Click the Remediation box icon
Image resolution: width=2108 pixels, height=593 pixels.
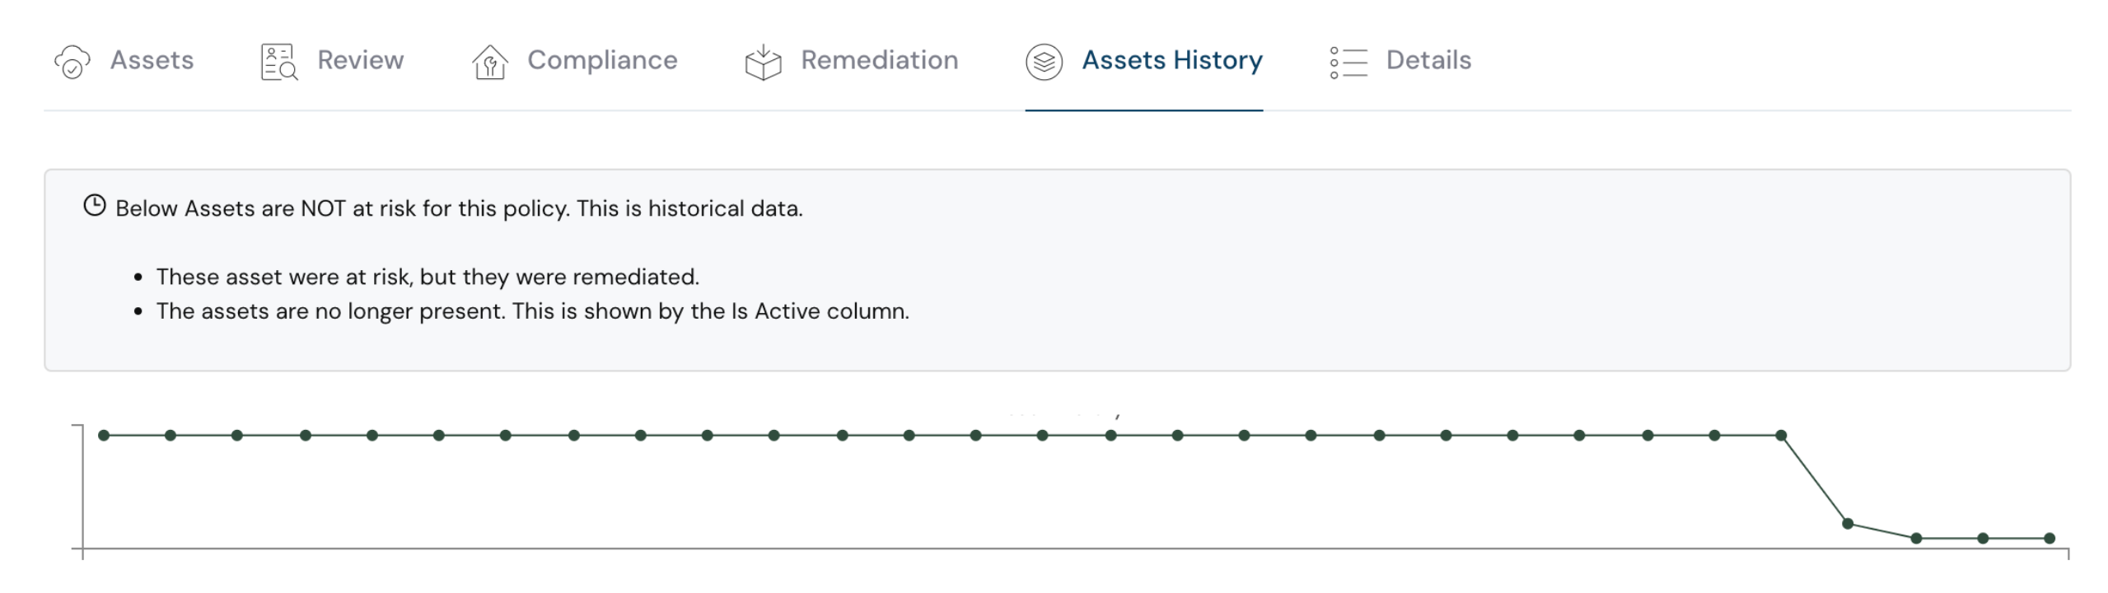coord(763,62)
